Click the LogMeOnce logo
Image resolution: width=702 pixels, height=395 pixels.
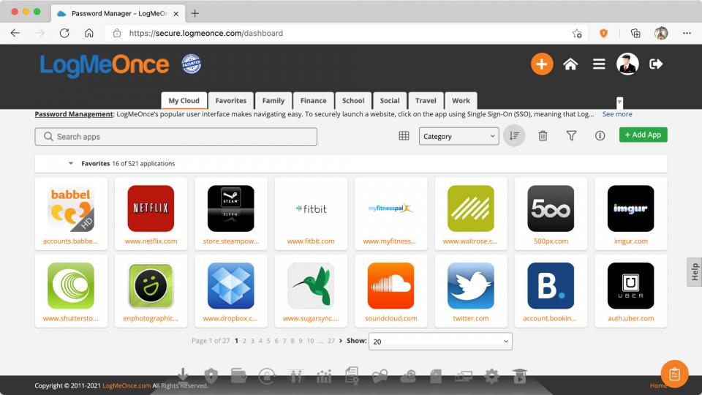pos(105,65)
